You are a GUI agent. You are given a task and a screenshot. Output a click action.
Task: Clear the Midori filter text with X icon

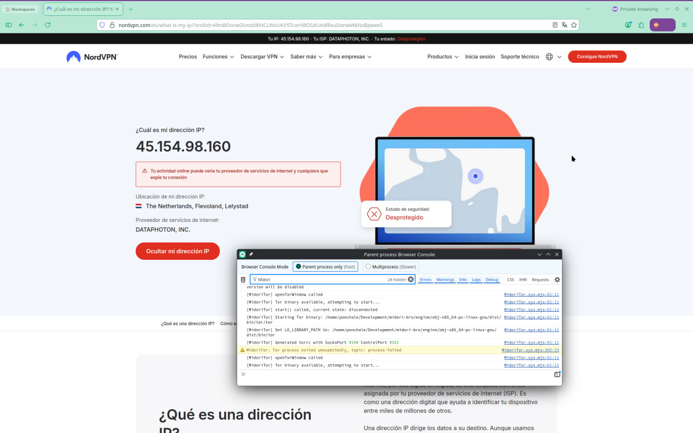coord(410,280)
